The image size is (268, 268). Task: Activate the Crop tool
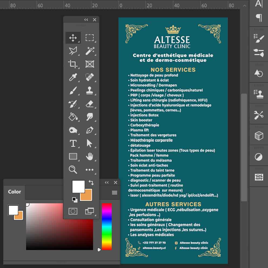click(73, 64)
